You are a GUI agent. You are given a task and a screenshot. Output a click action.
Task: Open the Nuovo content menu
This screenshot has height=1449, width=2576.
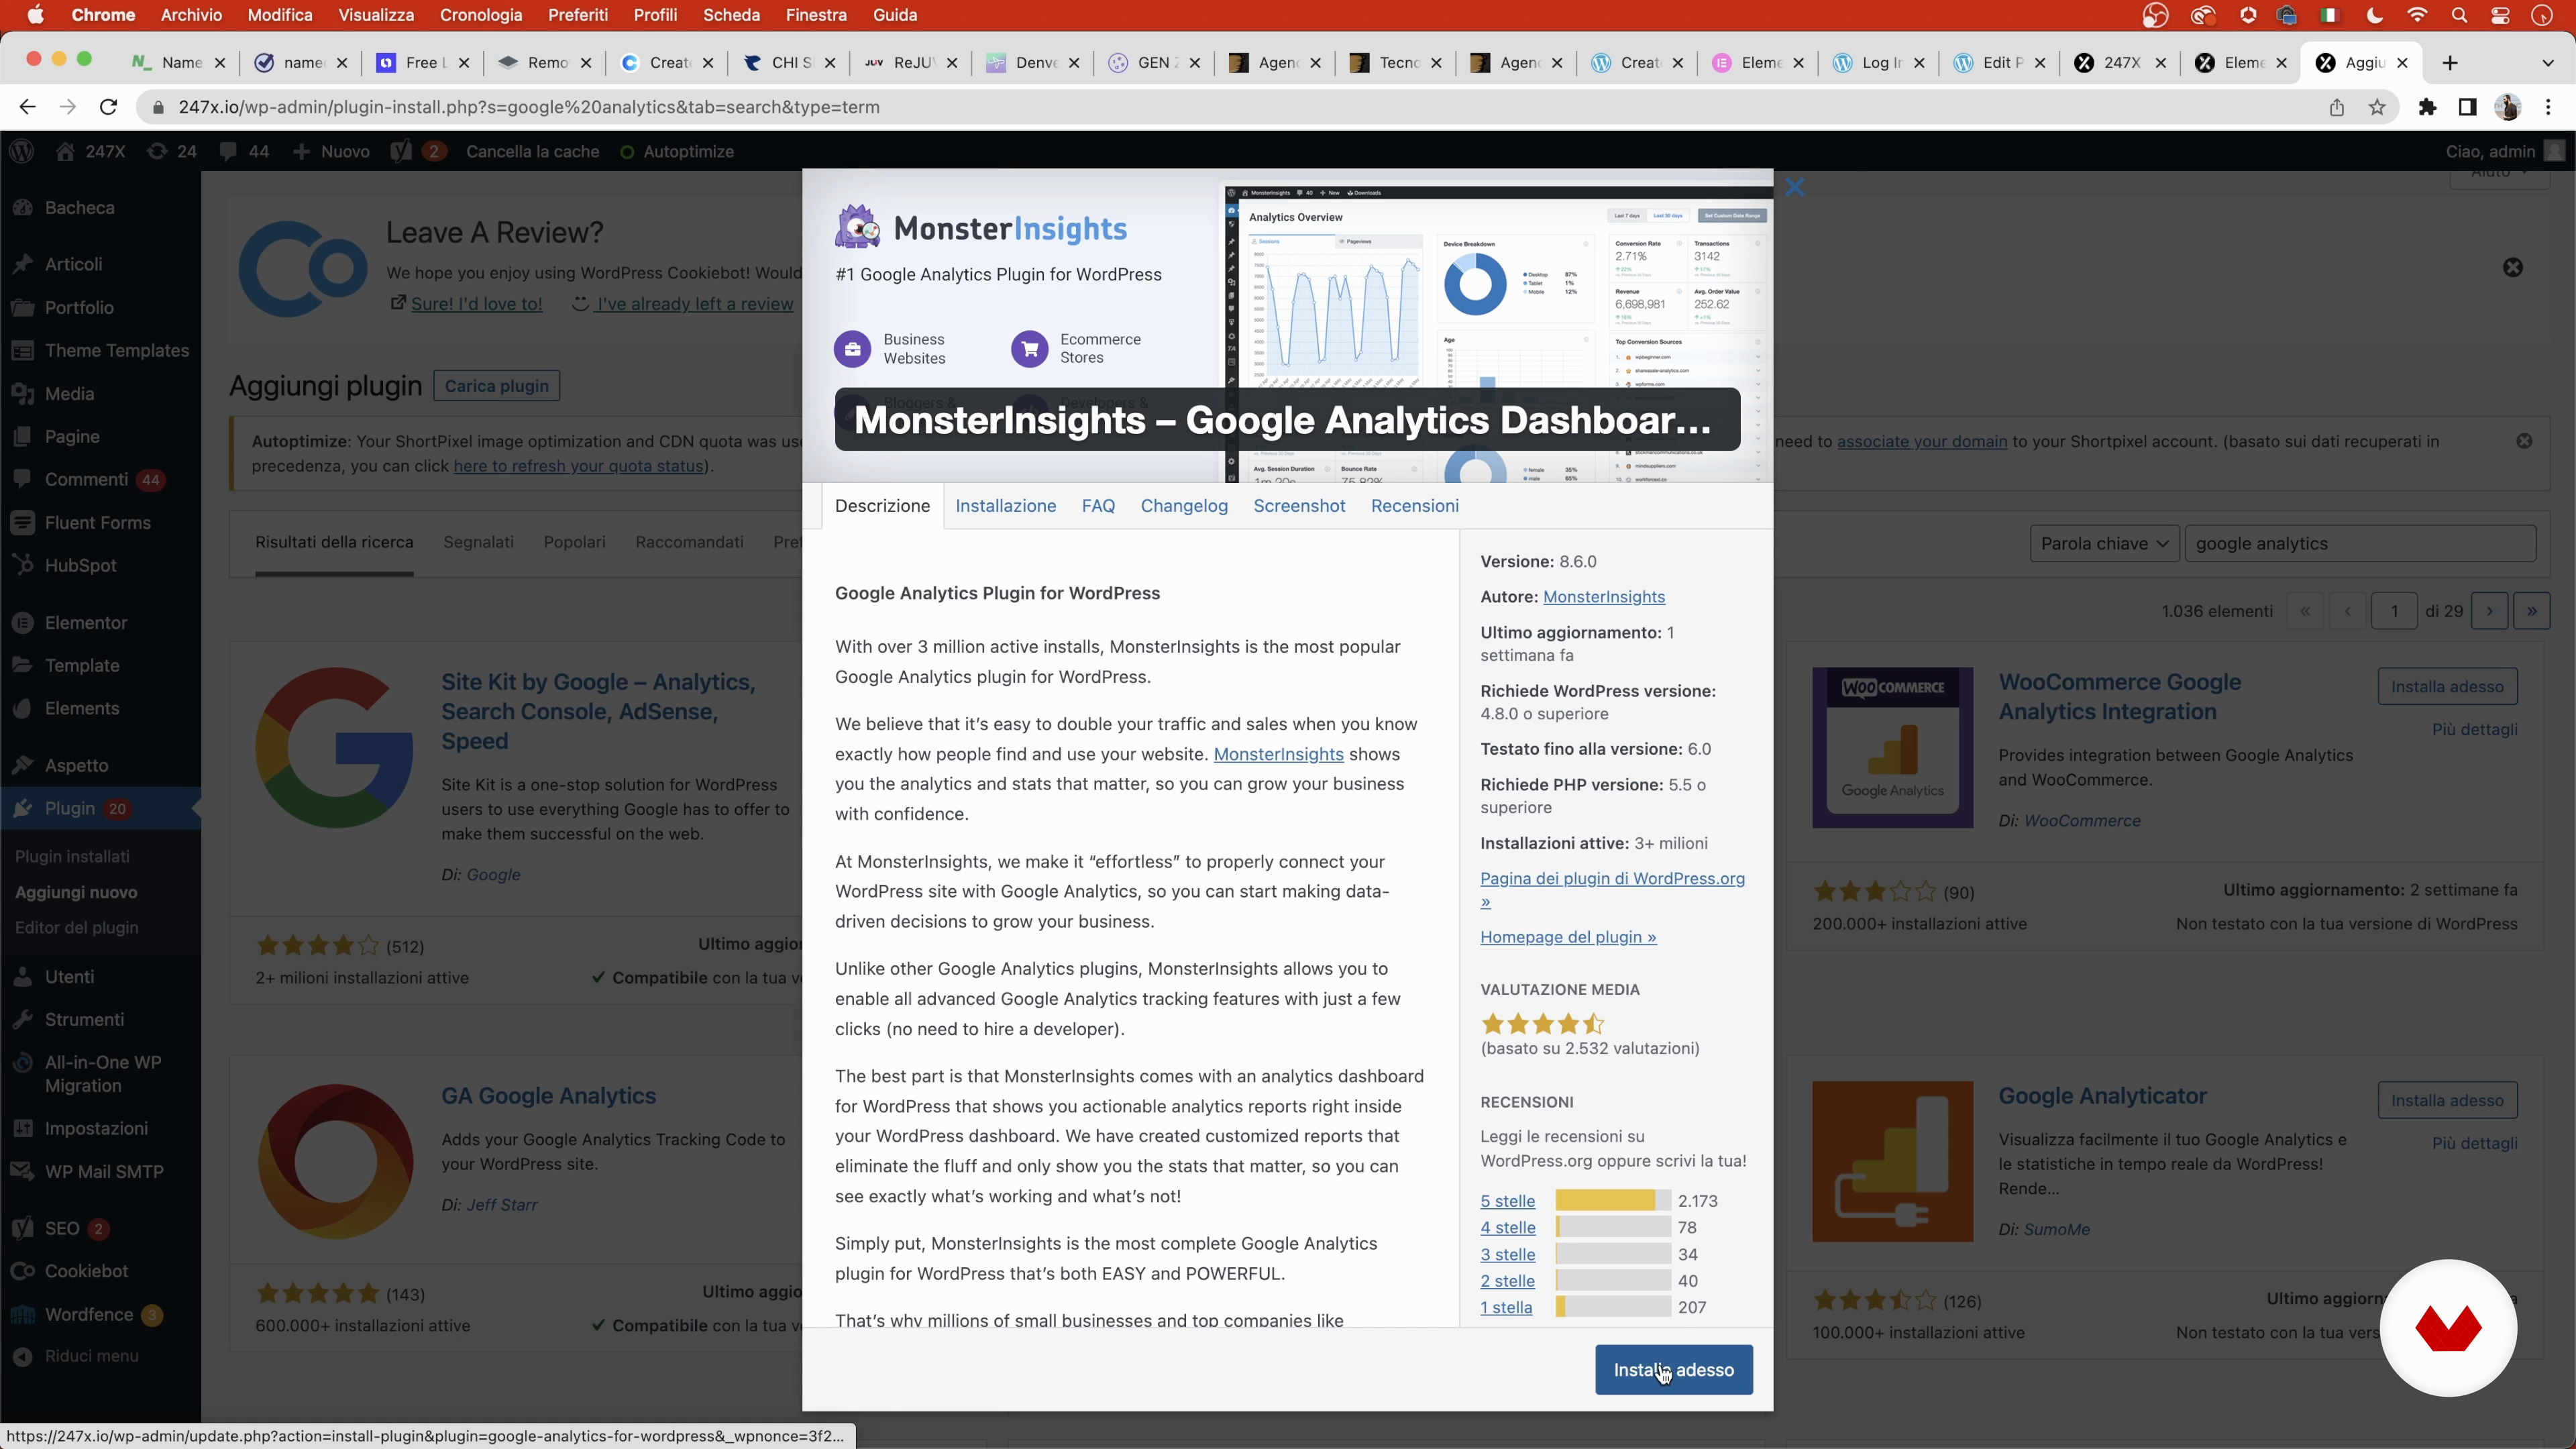[331, 151]
